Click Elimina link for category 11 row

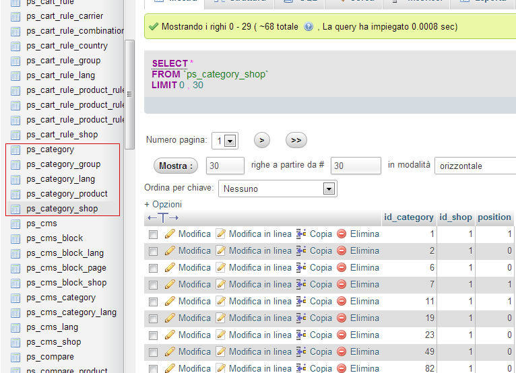tap(364, 301)
